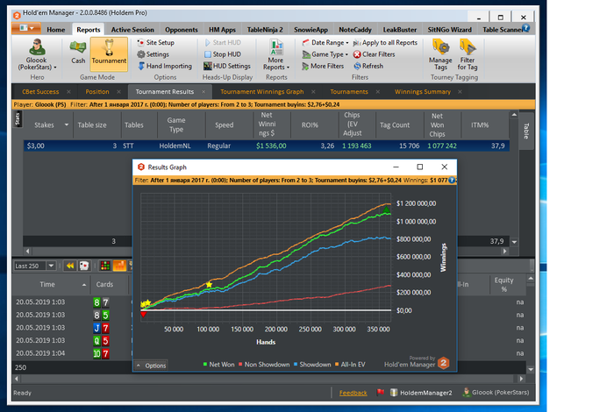
Task: Open More Filters
Action: pyautogui.click(x=323, y=66)
